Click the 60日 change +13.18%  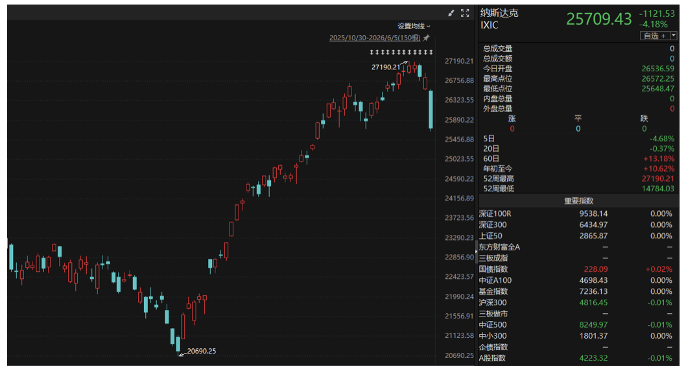coord(659,159)
